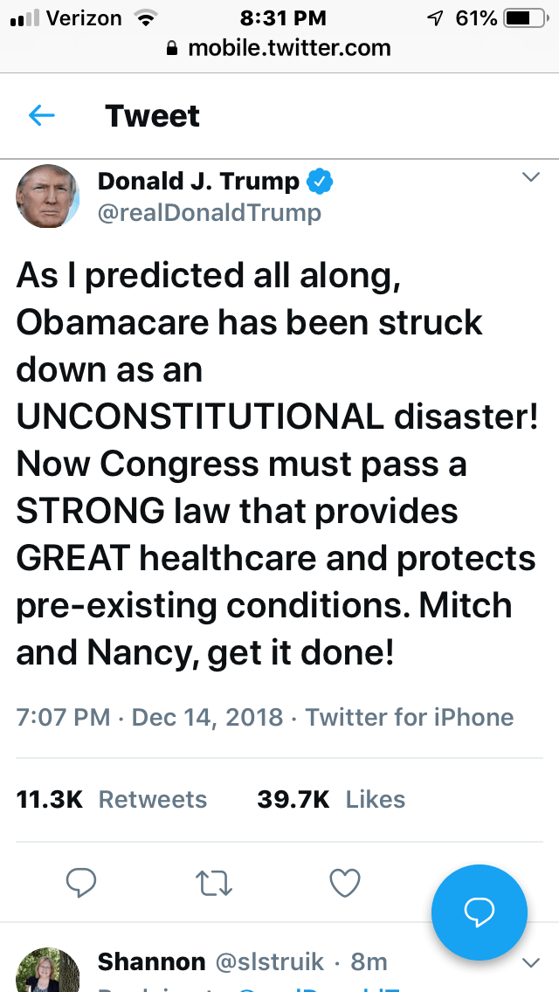
Task: Tap the tweet timestamp 7:07 PM Dec 14, 2018
Action: click(149, 717)
